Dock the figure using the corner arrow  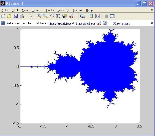[x=152, y=10]
